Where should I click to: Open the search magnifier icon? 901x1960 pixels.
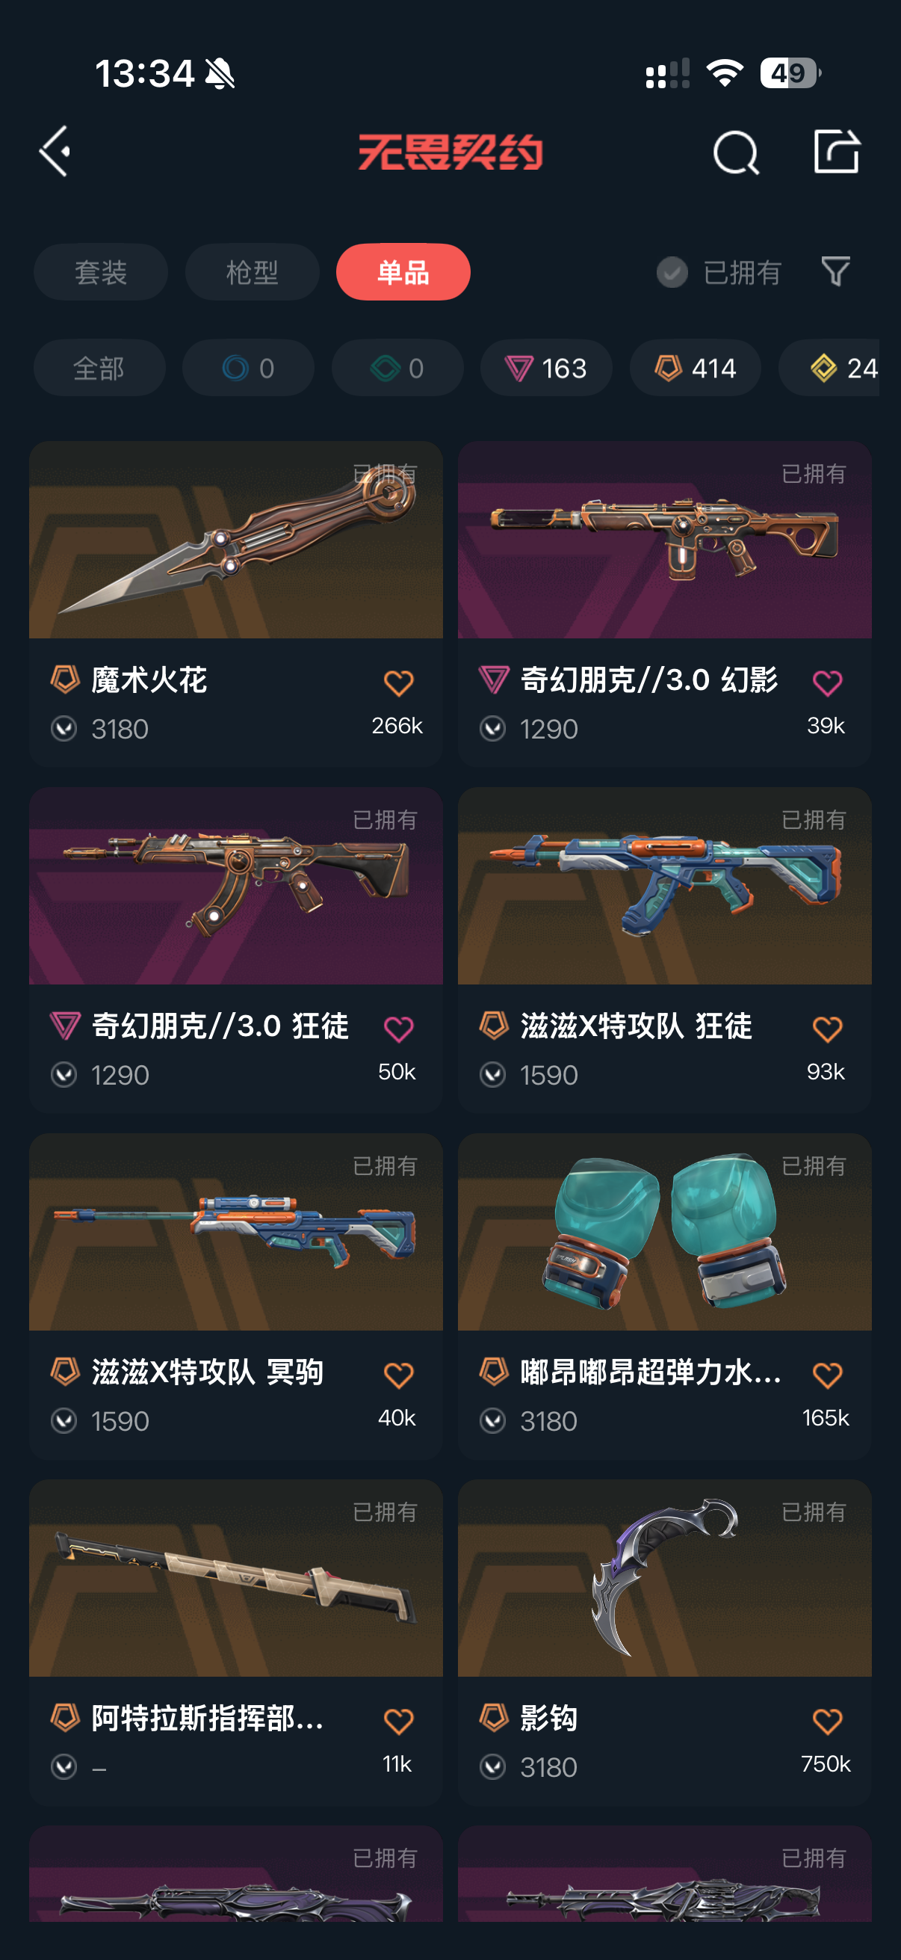(x=735, y=152)
